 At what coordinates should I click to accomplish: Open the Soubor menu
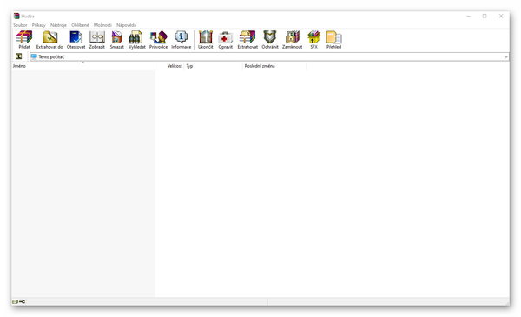coord(20,25)
